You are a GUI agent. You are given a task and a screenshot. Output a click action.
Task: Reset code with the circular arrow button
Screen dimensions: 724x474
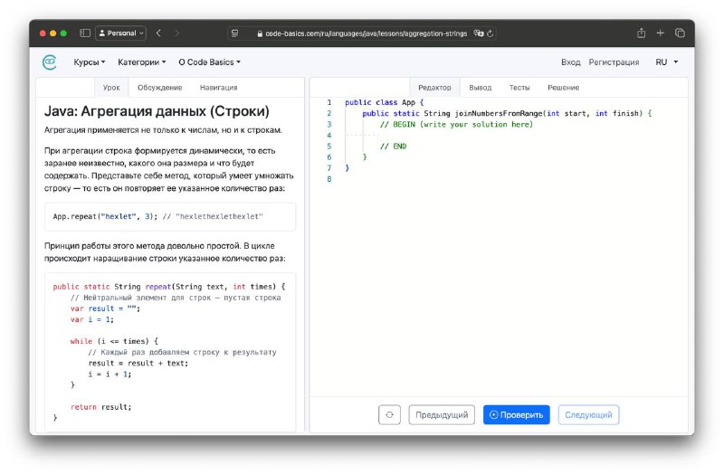[x=389, y=414]
